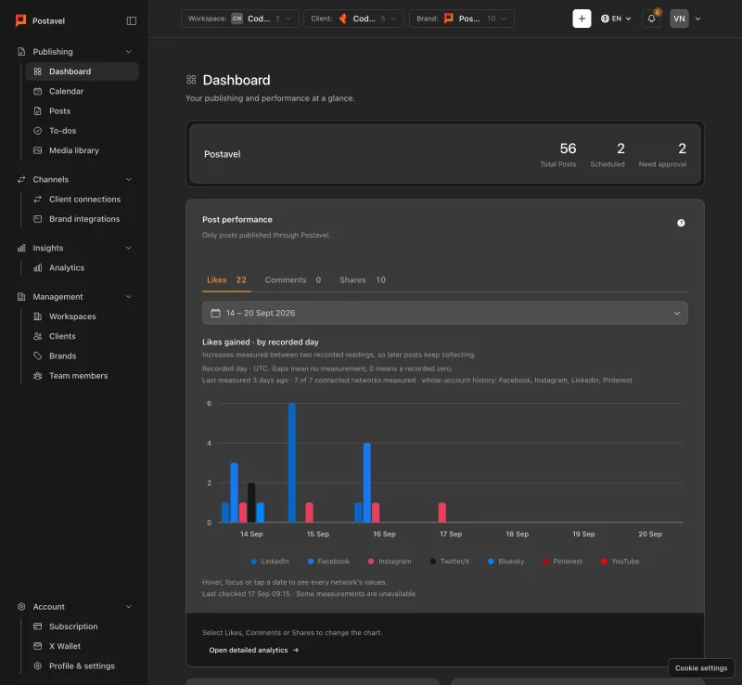Viewport: 742px width, 685px height.
Task: Collapse the Account section
Action: 128,607
